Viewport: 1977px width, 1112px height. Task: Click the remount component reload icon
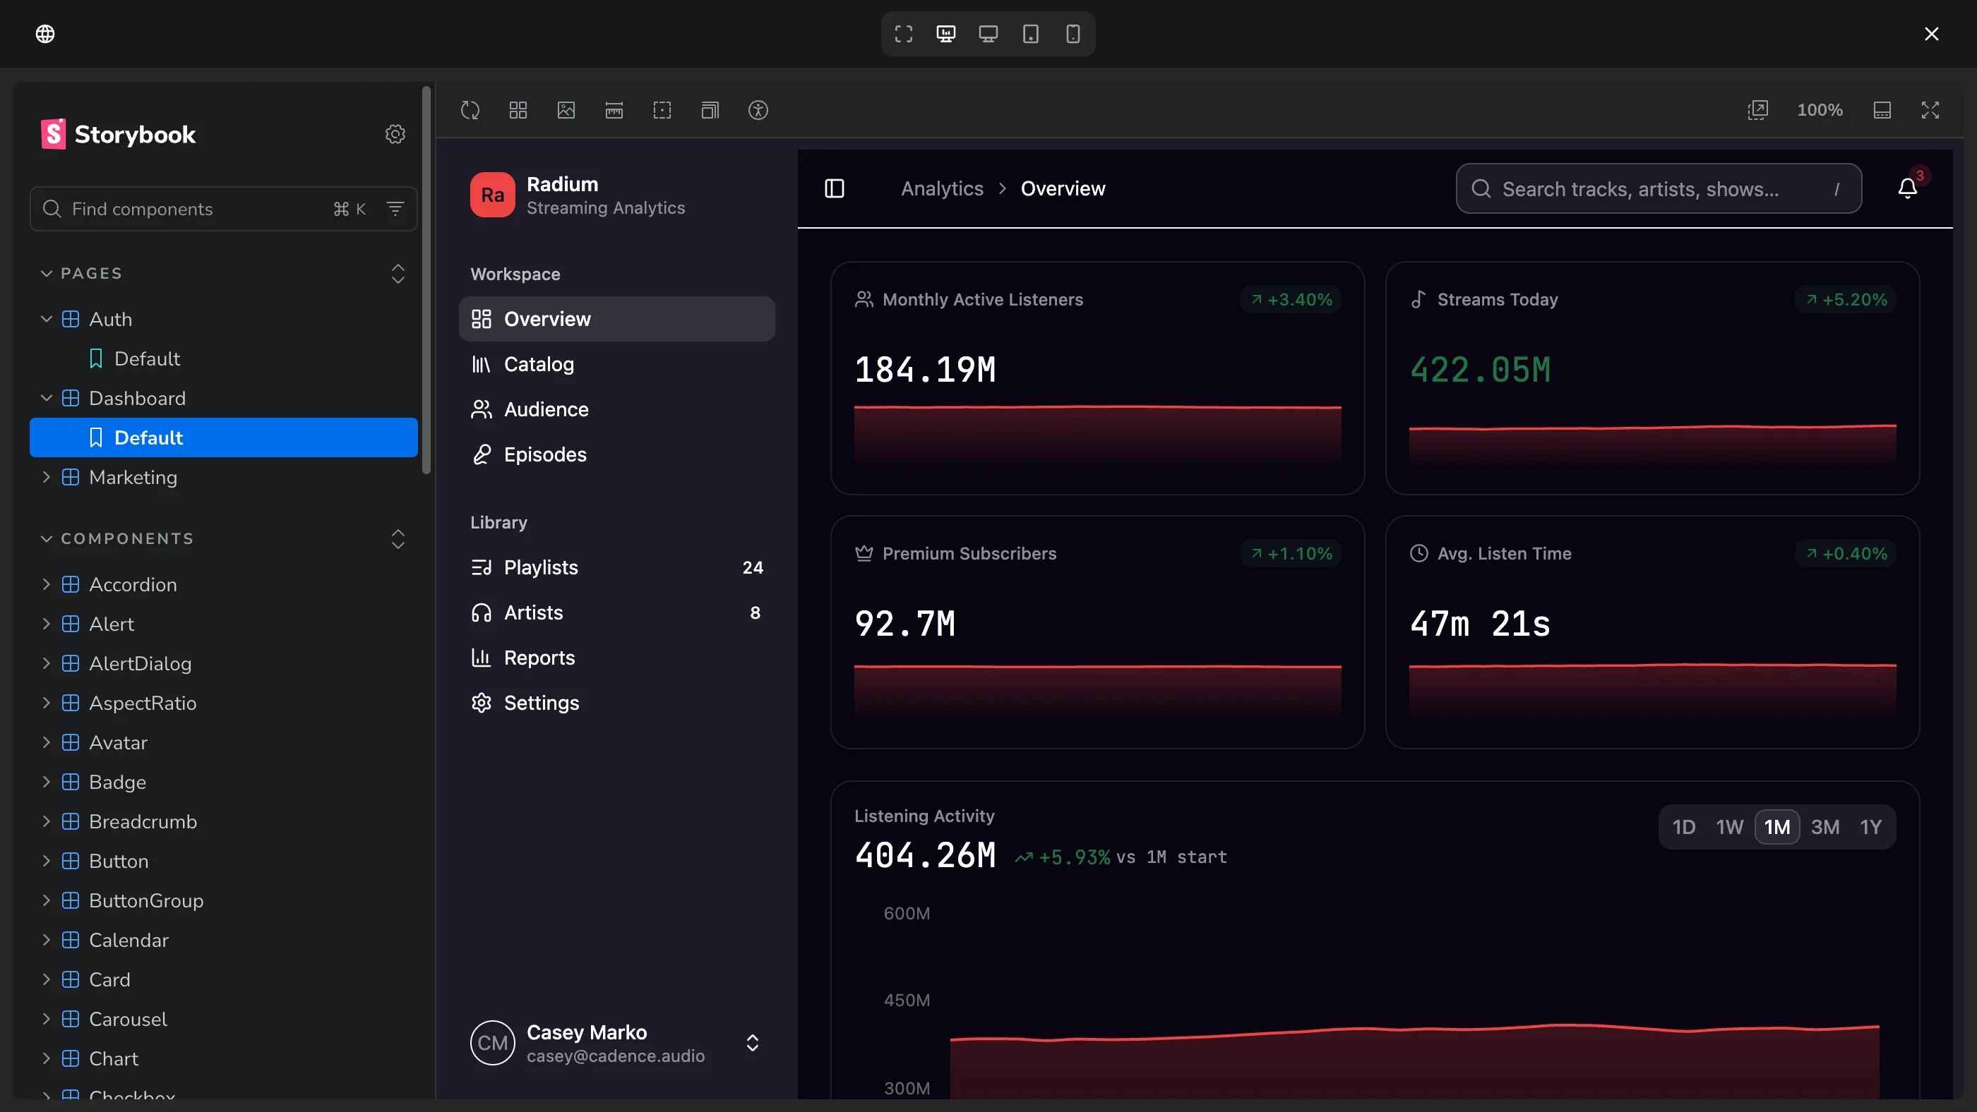point(470,111)
